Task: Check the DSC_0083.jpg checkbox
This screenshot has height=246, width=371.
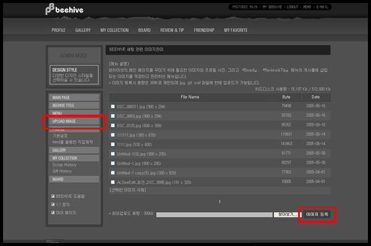Action: 113,116
